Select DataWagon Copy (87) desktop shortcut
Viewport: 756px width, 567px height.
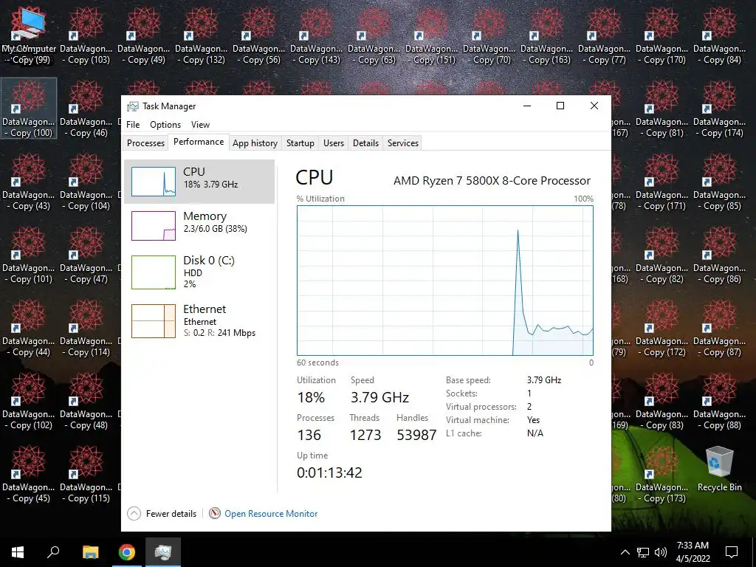tap(719, 328)
